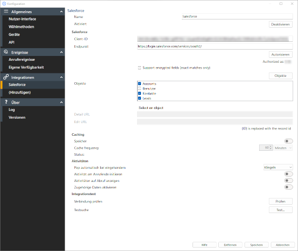298x251 pixels.
Task: Open the Geräte page
Action: tap(14, 35)
